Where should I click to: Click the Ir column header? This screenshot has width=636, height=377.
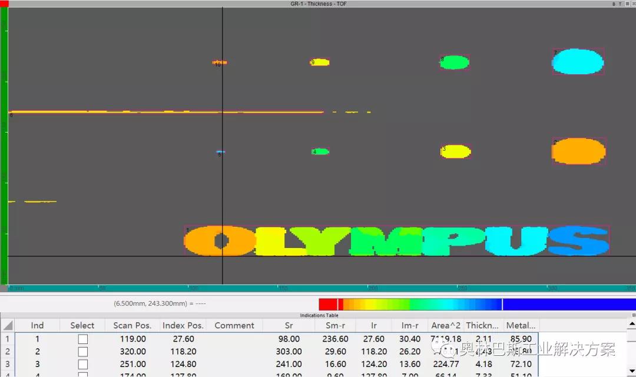[373, 326]
